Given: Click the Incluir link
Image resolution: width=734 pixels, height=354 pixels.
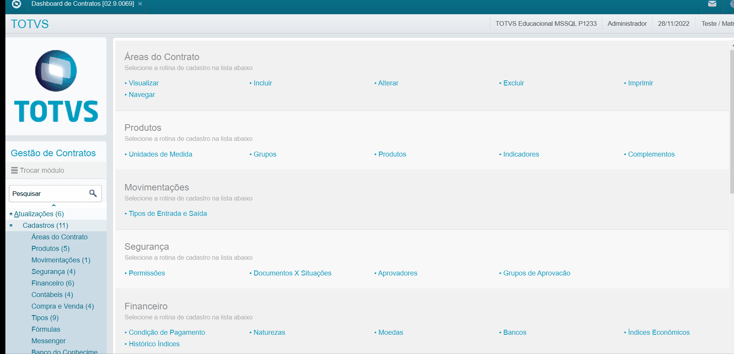Looking at the screenshot, I should 263,83.
